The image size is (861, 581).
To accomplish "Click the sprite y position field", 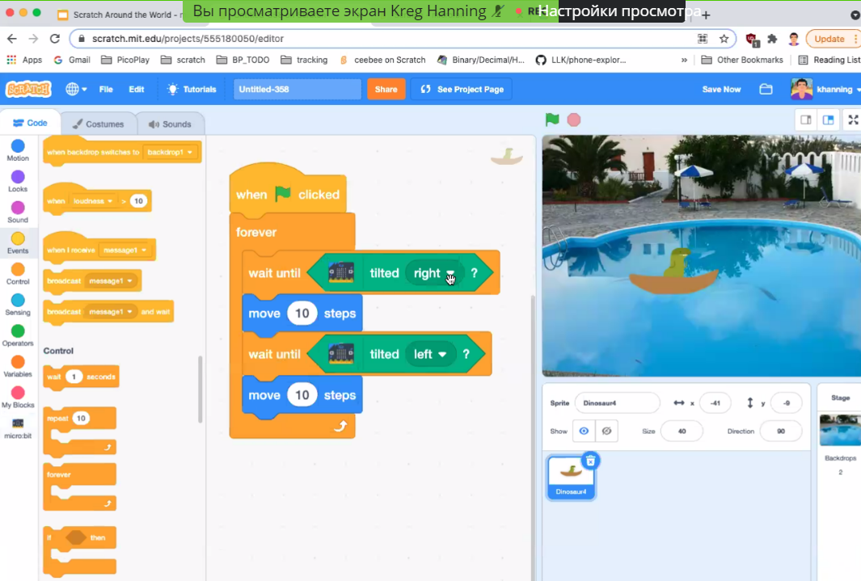I will coord(787,402).
